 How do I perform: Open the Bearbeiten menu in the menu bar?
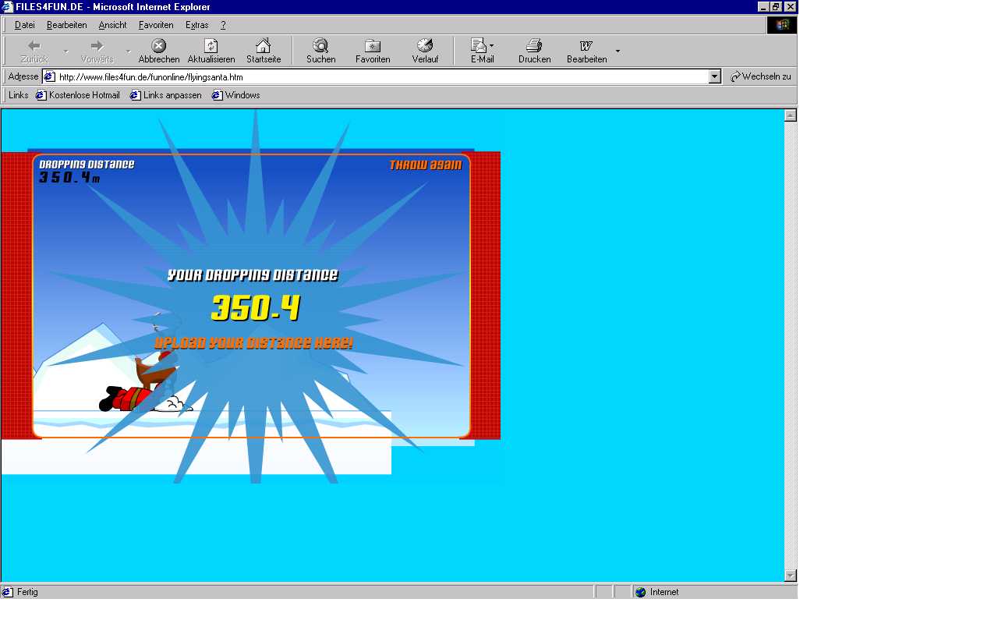(x=67, y=25)
